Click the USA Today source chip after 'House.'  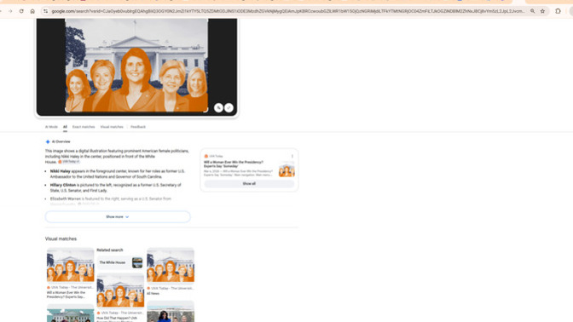pos(69,162)
